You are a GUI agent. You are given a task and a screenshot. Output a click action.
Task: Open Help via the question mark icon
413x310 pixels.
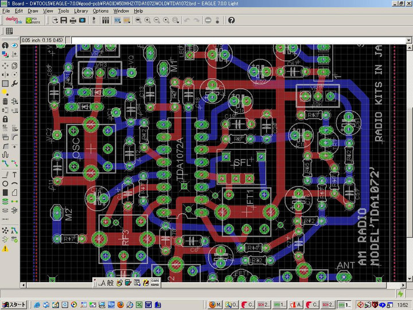click(x=231, y=20)
